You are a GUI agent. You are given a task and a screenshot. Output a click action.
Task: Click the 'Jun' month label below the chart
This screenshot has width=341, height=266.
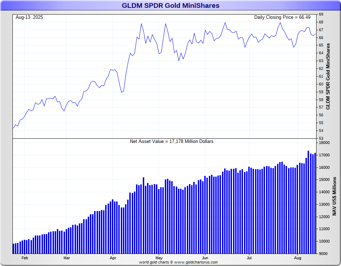tap(205, 258)
